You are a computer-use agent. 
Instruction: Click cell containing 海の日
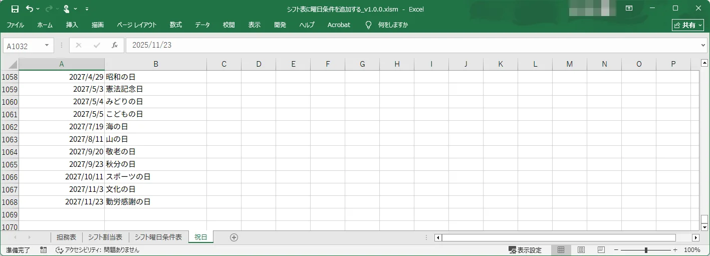[156, 127]
